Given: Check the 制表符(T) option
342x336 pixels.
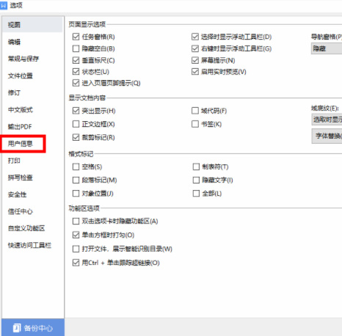Looking at the screenshot, I should (196, 167).
